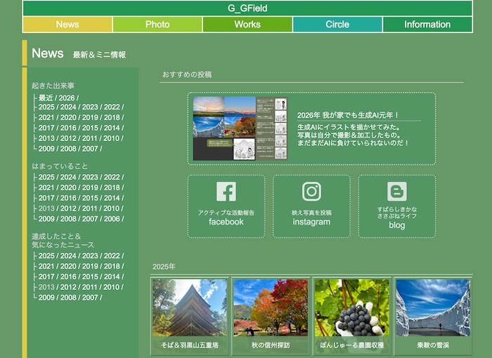Click the Blogger logo icon
Screen dimensions: 492x358
(x=396, y=192)
